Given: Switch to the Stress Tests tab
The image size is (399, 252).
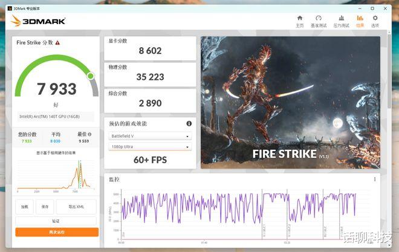Looking at the screenshot, I should (341, 21).
